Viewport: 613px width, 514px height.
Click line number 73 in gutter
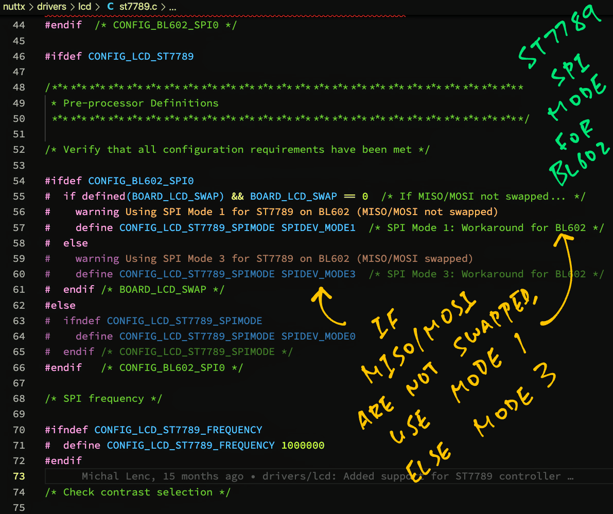tap(19, 476)
